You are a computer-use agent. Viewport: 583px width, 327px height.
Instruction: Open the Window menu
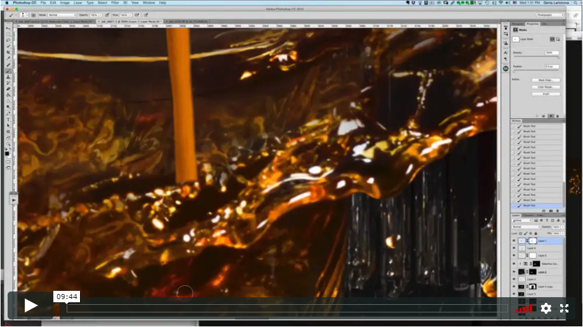(x=149, y=3)
